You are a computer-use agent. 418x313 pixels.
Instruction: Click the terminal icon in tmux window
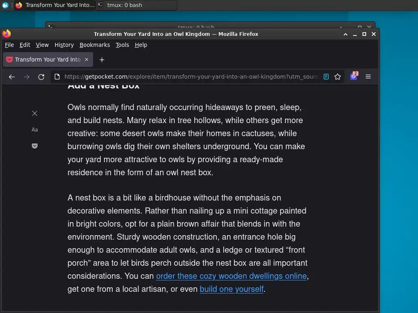coord(51,26)
